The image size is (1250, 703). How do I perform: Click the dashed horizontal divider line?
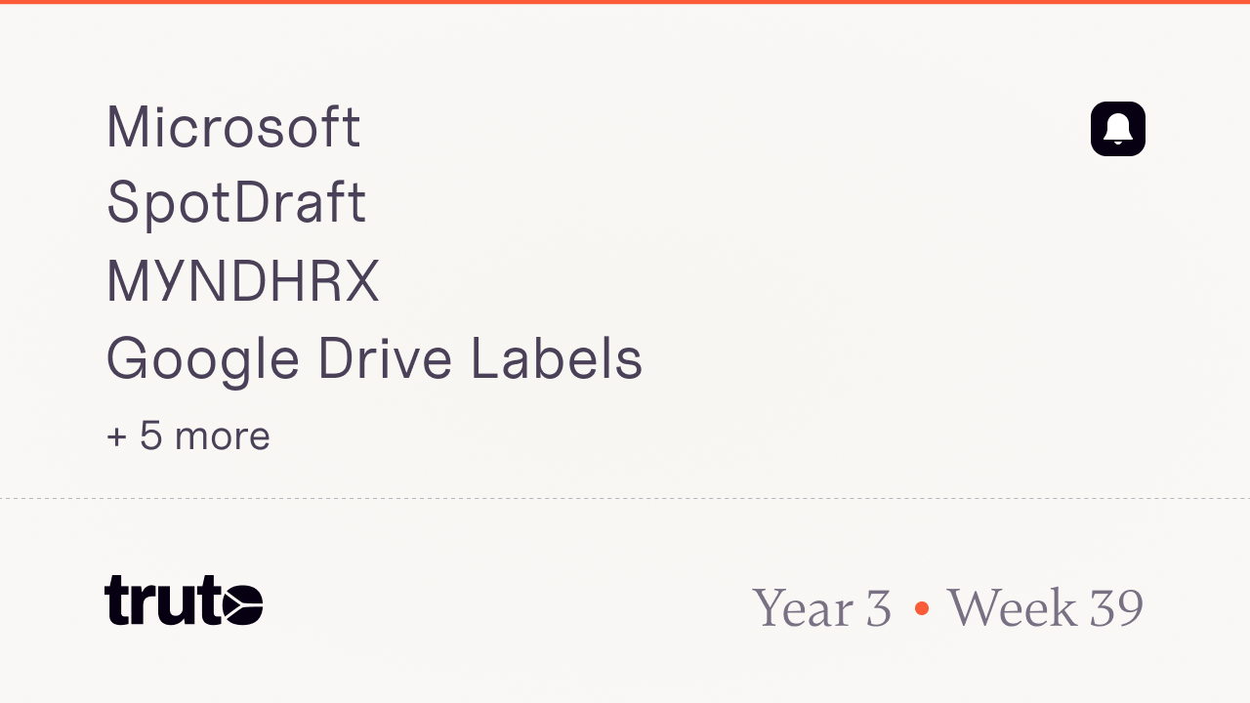coord(625,499)
